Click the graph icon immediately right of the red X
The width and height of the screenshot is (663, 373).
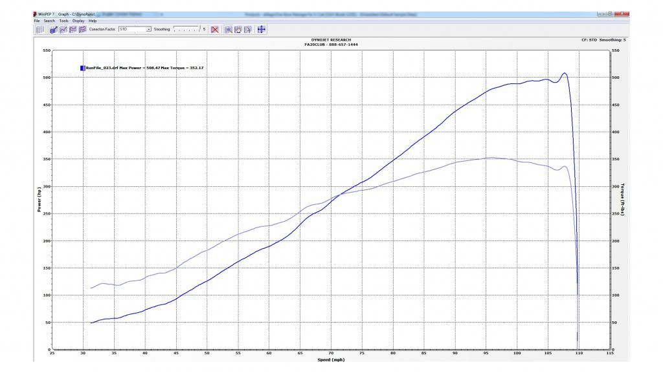click(228, 29)
